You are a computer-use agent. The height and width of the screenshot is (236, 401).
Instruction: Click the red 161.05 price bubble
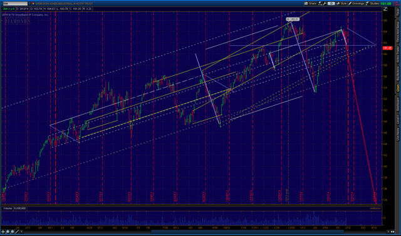(387, 48)
